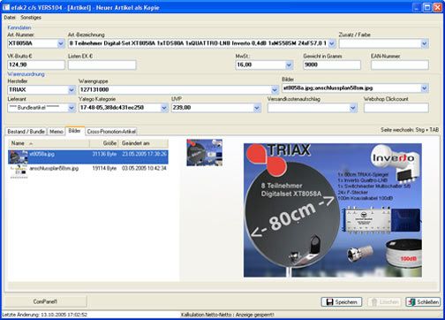This screenshot has height=320, width=445.
Task: Switch to the Bestand / Bundle tab
Action: [26, 132]
